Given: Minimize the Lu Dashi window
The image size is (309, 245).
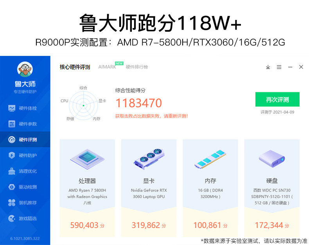Looking at the screenshot, I should coord(290,67).
